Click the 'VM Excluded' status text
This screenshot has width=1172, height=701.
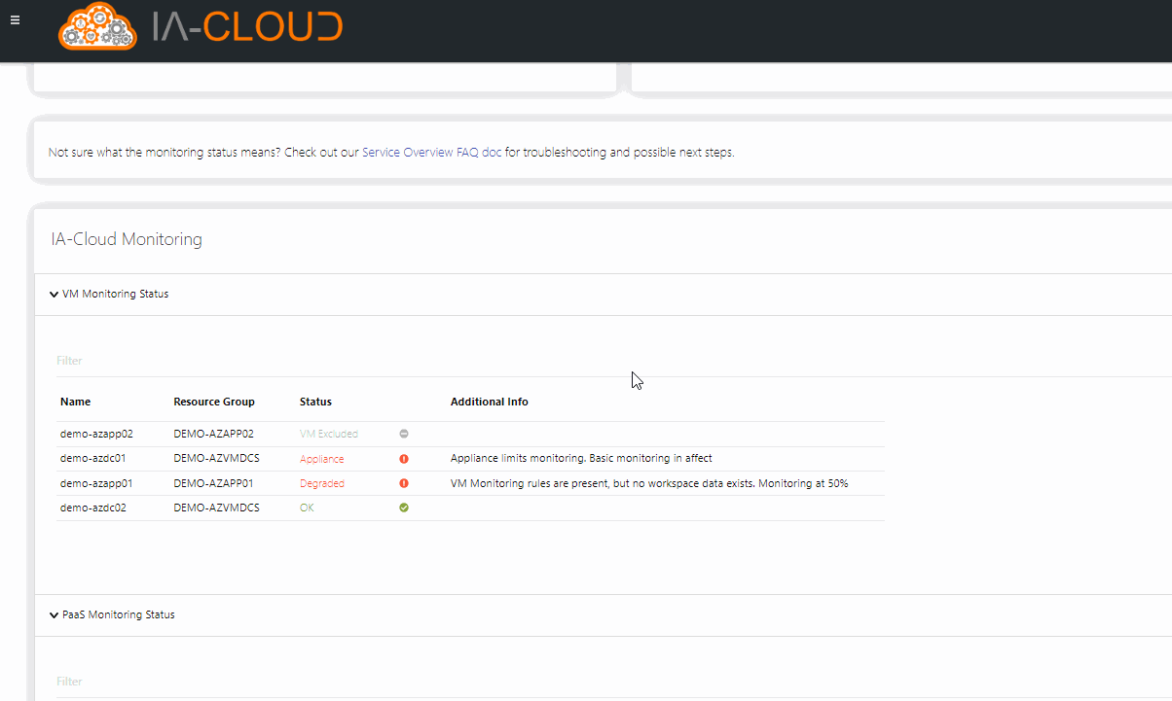pyautogui.click(x=329, y=434)
